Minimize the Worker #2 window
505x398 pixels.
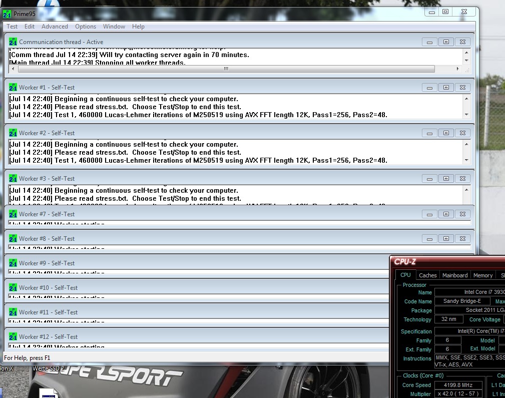(429, 133)
